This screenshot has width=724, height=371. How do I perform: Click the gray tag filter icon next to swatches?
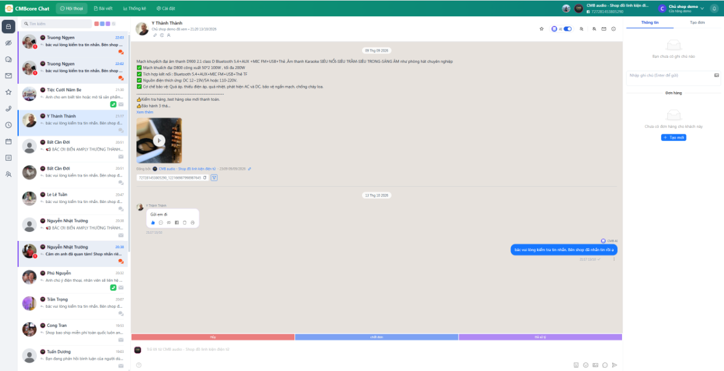pos(113,23)
